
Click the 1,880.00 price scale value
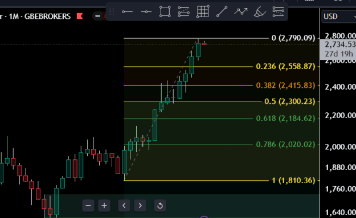tap(340, 167)
